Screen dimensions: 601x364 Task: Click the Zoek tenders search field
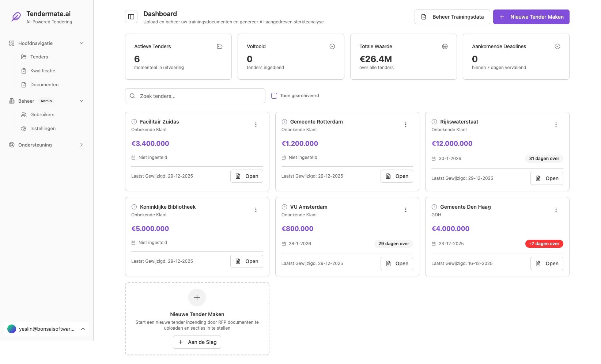pyautogui.click(x=195, y=96)
